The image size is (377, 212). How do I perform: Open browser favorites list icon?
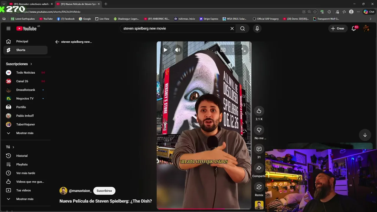tap(344, 12)
